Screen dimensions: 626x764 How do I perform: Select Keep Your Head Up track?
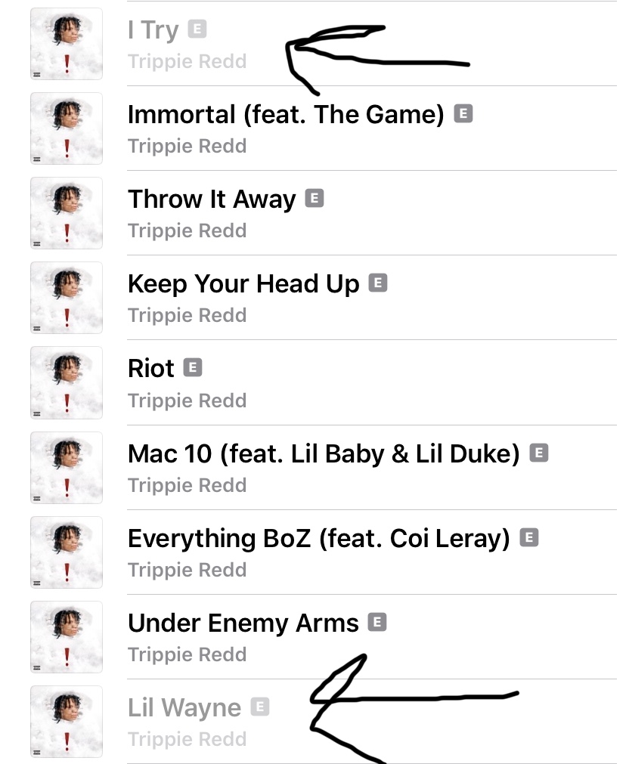click(371, 298)
